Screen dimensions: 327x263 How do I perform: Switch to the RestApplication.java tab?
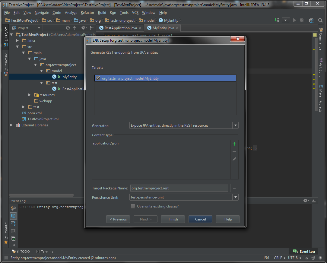pos(120,28)
